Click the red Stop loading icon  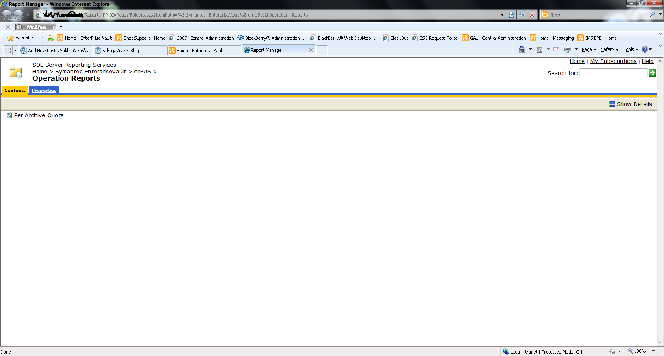tap(532, 15)
